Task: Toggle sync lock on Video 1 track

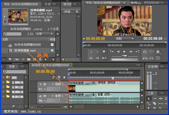Action: point(45,84)
